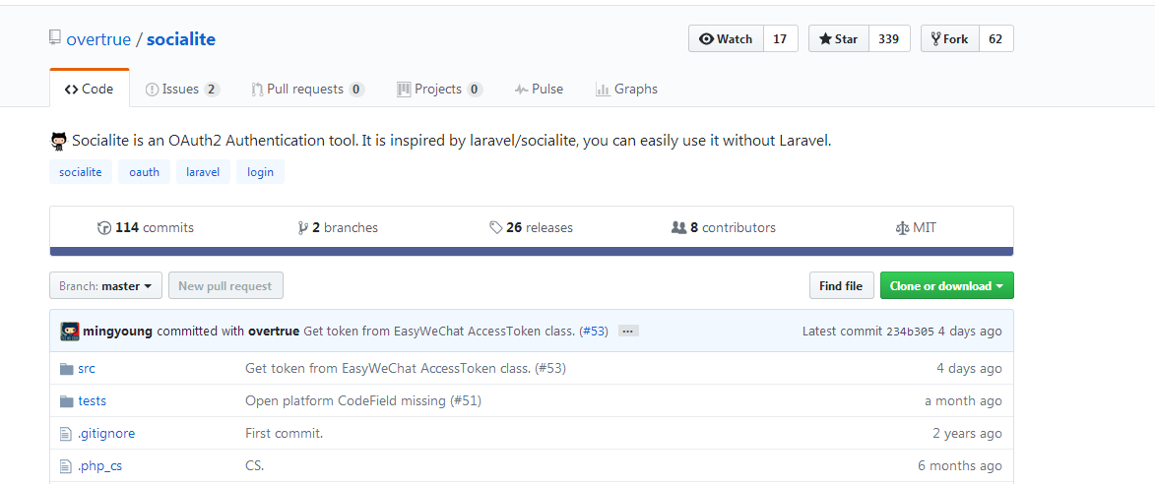Click the src folder icon
Viewport: 1155px width, 484px height.
click(x=67, y=369)
